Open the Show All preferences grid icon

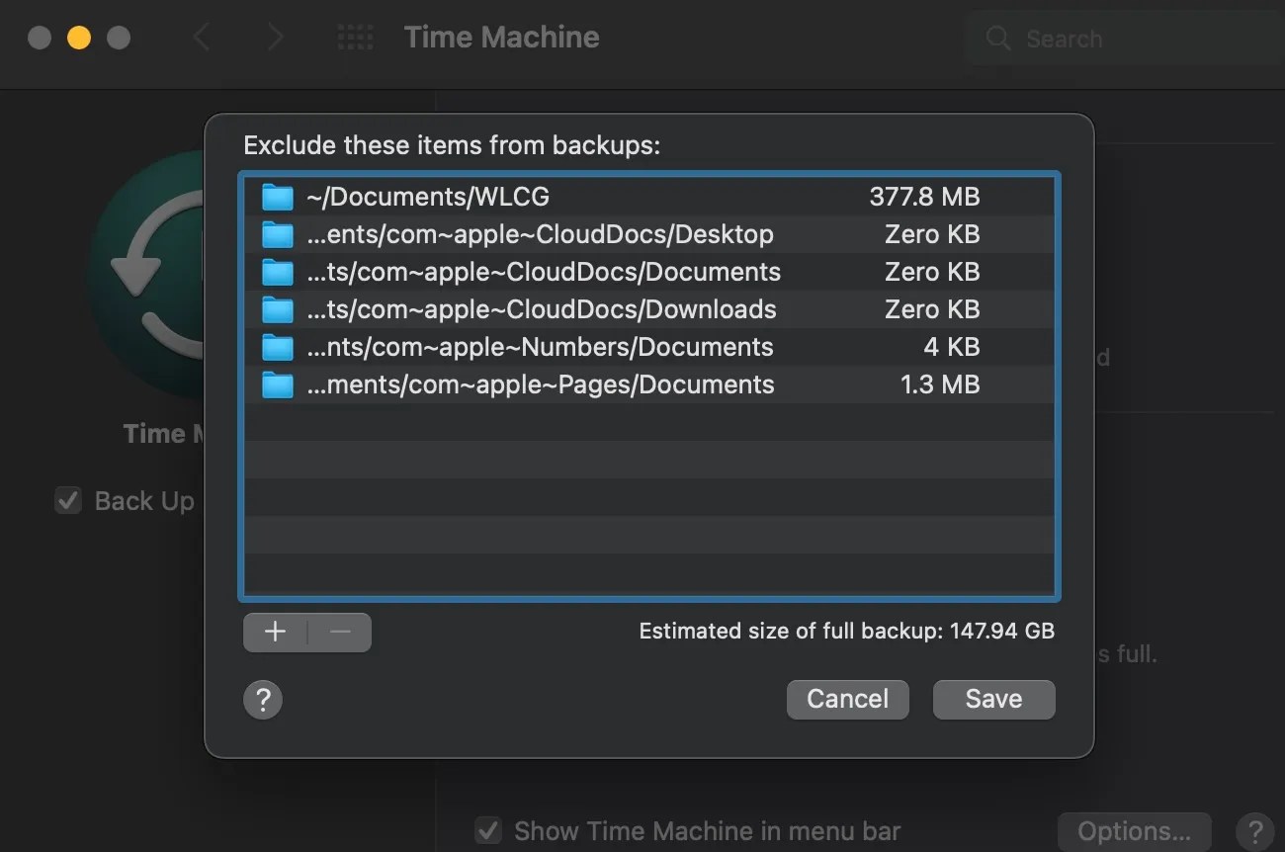coord(354,37)
